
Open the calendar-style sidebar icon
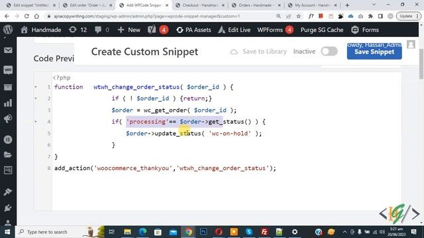pos(8,171)
